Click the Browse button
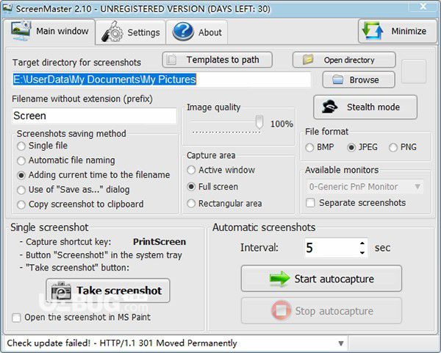 [x=359, y=79]
